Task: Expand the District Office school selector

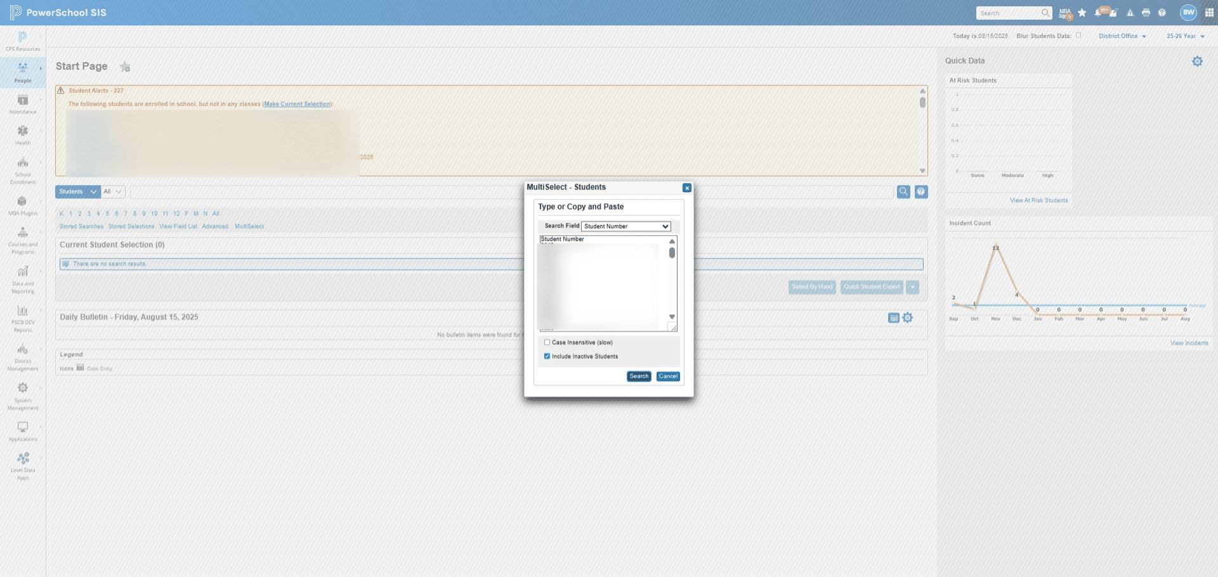Action: [1122, 36]
